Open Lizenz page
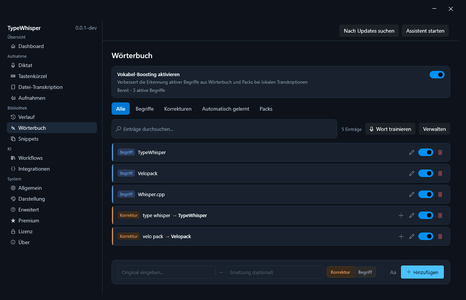The image size is (466, 300). [x=52, y=231]
